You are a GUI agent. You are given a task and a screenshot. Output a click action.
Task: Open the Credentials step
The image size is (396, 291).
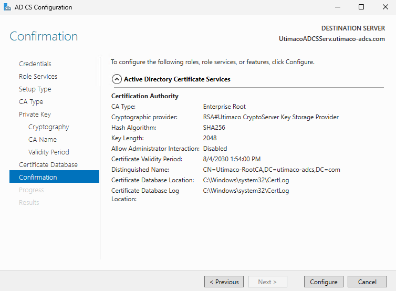click(35, 64)
